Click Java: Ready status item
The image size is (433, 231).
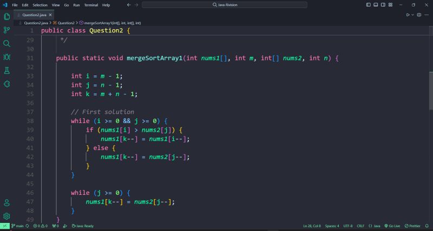83,226
